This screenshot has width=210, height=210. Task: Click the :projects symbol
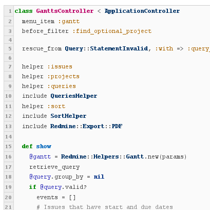pos(63,77)
